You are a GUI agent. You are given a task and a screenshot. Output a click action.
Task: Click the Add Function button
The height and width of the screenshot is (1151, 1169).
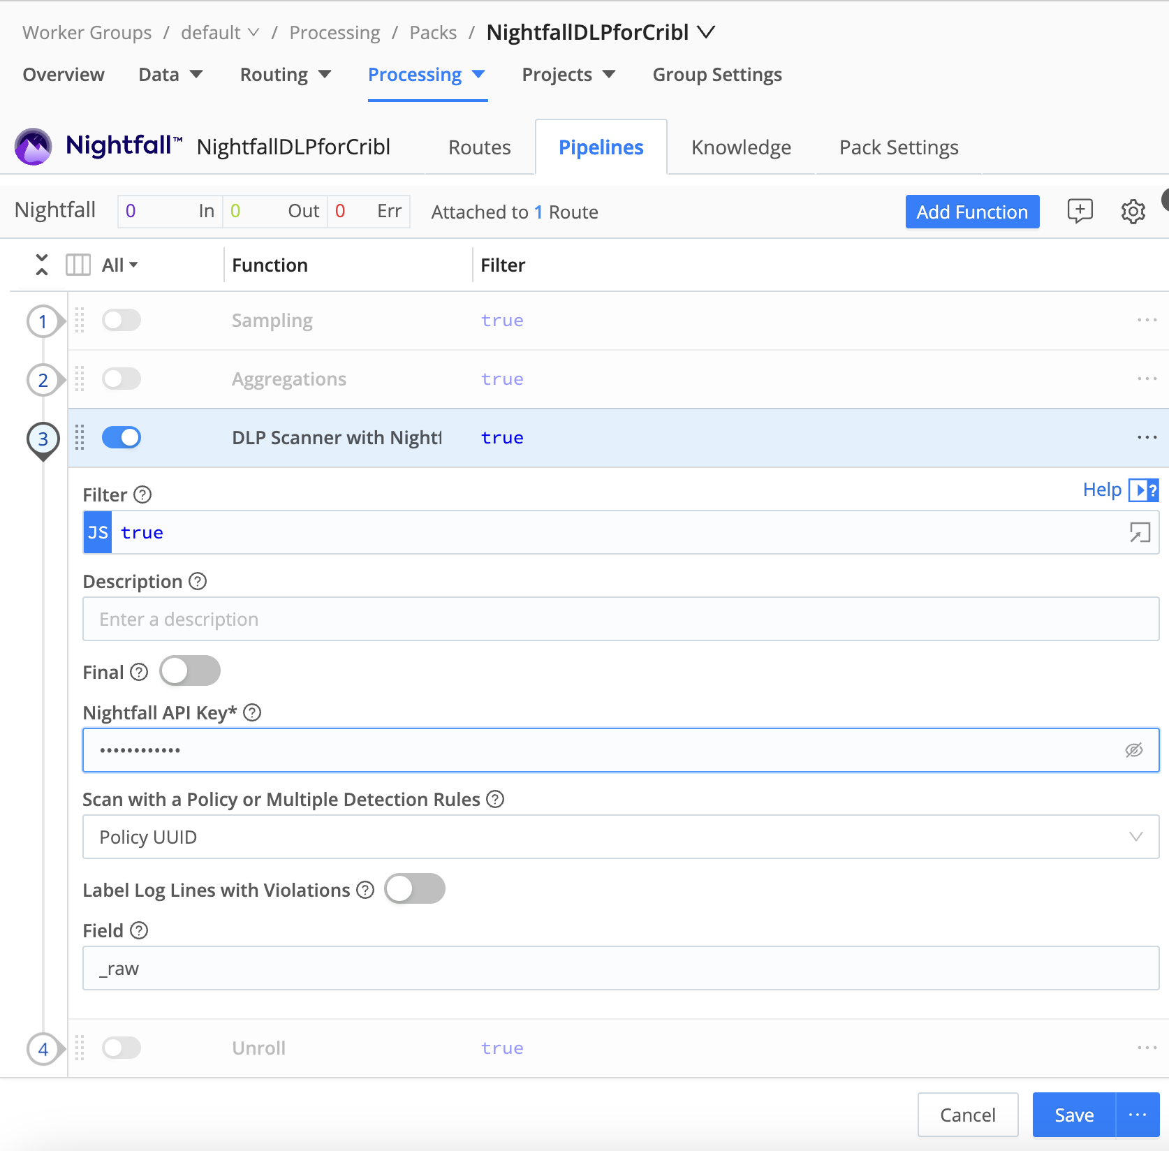971,212
